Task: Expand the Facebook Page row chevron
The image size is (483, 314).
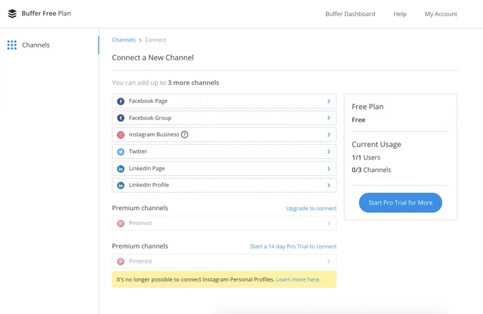Action: (x=328, y=101)
